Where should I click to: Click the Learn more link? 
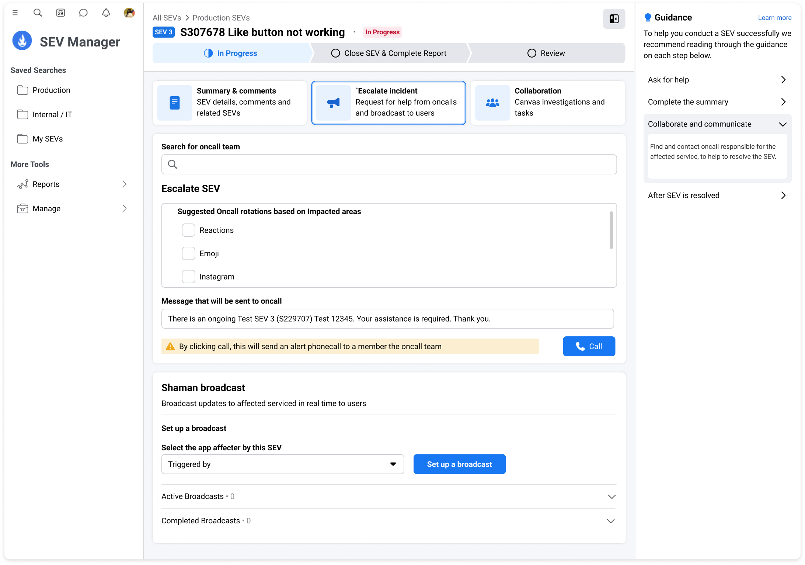tap(774, 18)
